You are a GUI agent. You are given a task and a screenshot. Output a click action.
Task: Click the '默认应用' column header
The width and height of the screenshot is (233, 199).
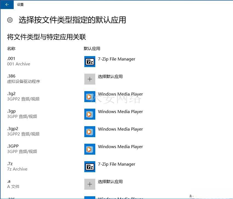click(x=92, y=48)
